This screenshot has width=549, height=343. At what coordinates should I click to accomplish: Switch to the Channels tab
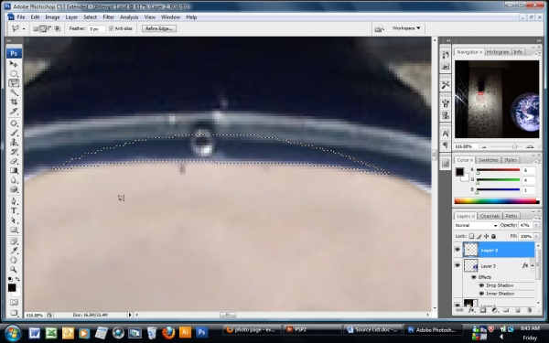click(490, 216)
